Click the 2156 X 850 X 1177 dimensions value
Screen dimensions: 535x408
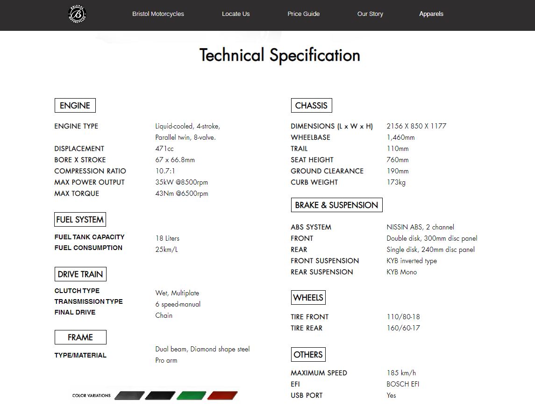point(416,126)
